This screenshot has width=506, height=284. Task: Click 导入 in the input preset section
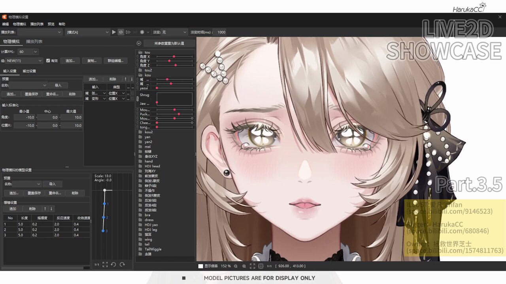coord(58,85)
